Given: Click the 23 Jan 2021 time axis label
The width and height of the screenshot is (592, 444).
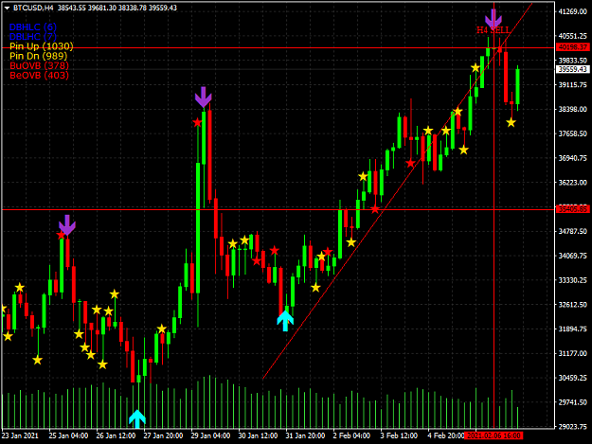Looking at the screenshot, I should tap(20, 435).
